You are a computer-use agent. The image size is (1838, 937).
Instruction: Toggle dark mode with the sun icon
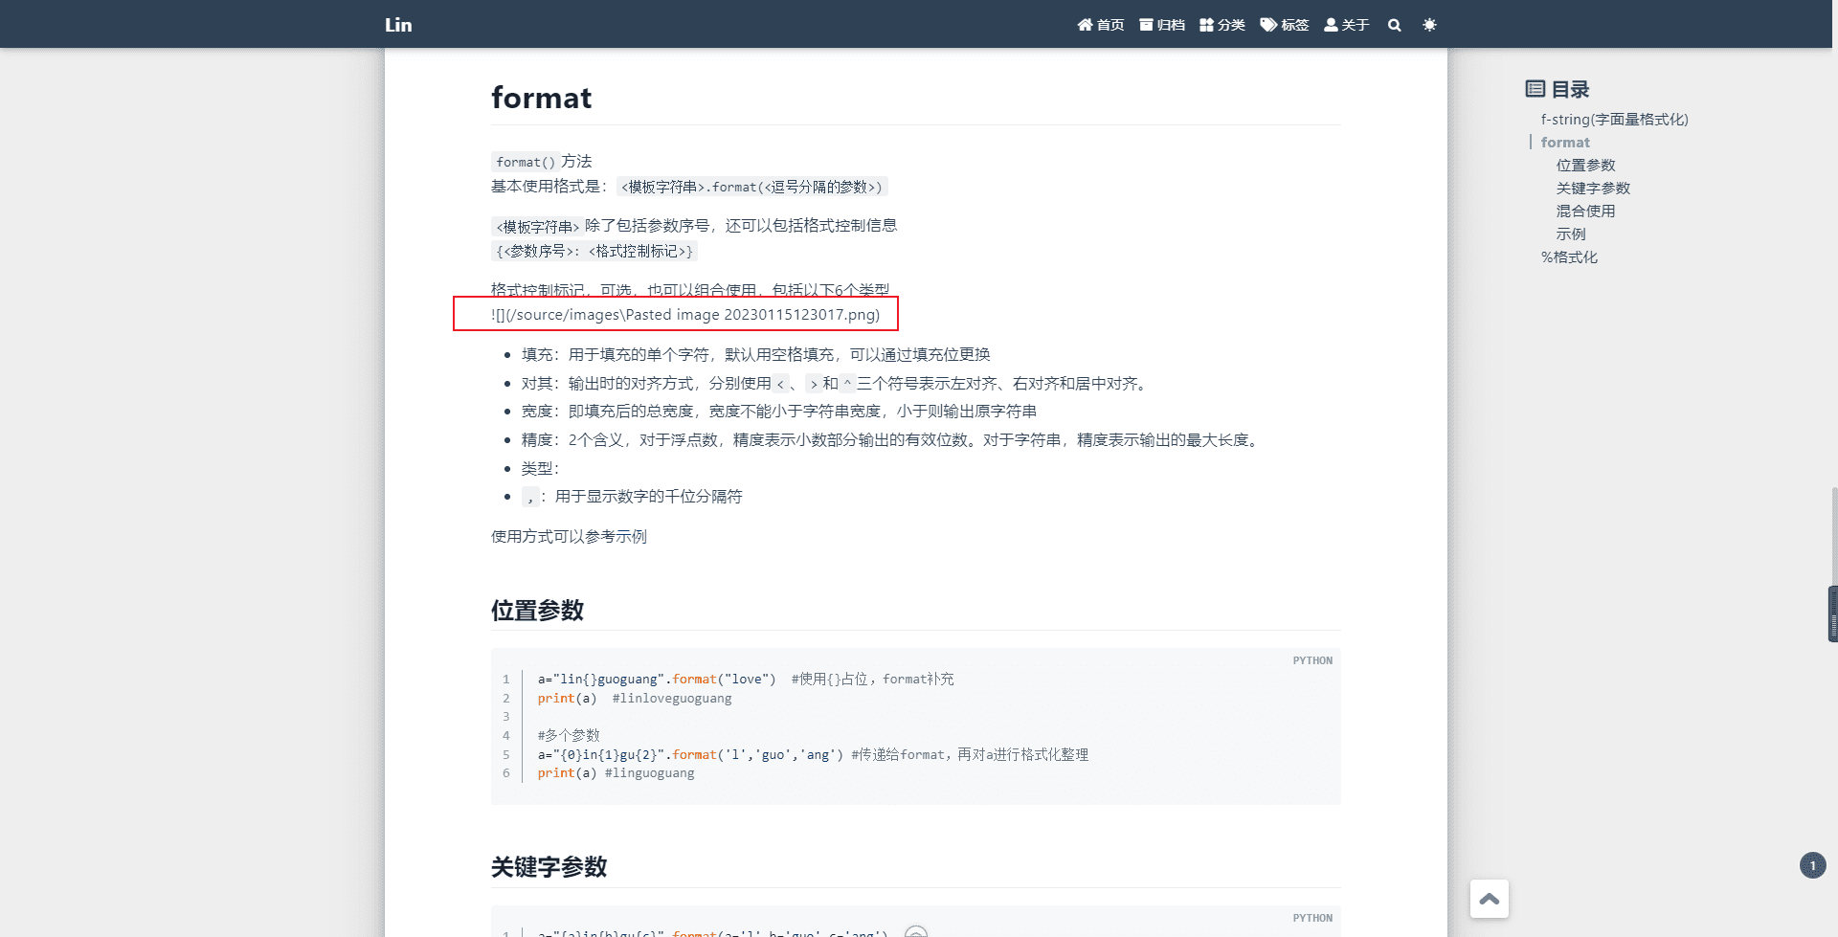point(1429,25)
